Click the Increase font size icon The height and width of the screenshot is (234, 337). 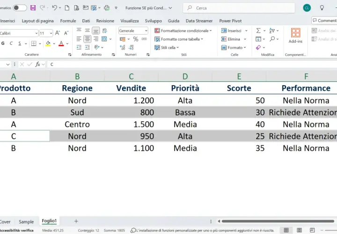[58, 33]
